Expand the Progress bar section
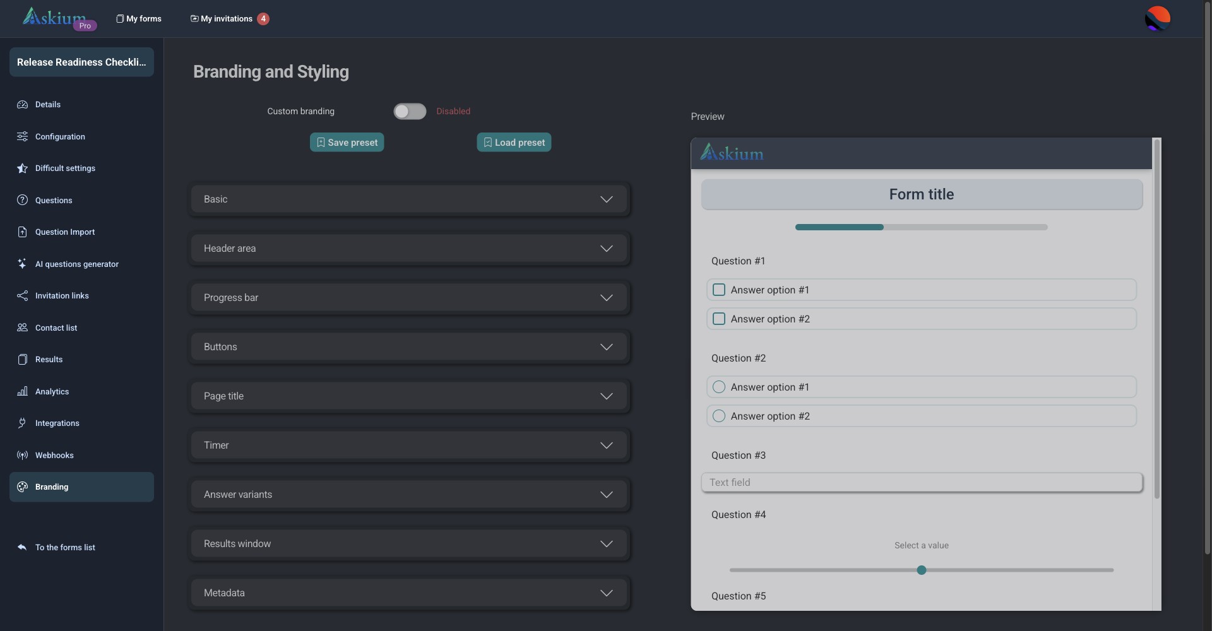The width and height of the screenshot is (1212, 631). [x=409, y=298]
